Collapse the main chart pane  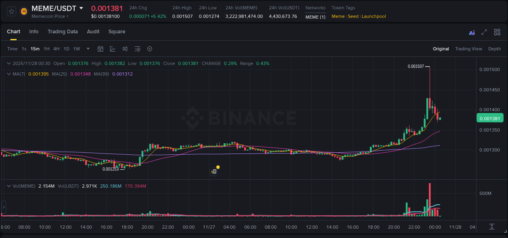click(x=8, y=63)
